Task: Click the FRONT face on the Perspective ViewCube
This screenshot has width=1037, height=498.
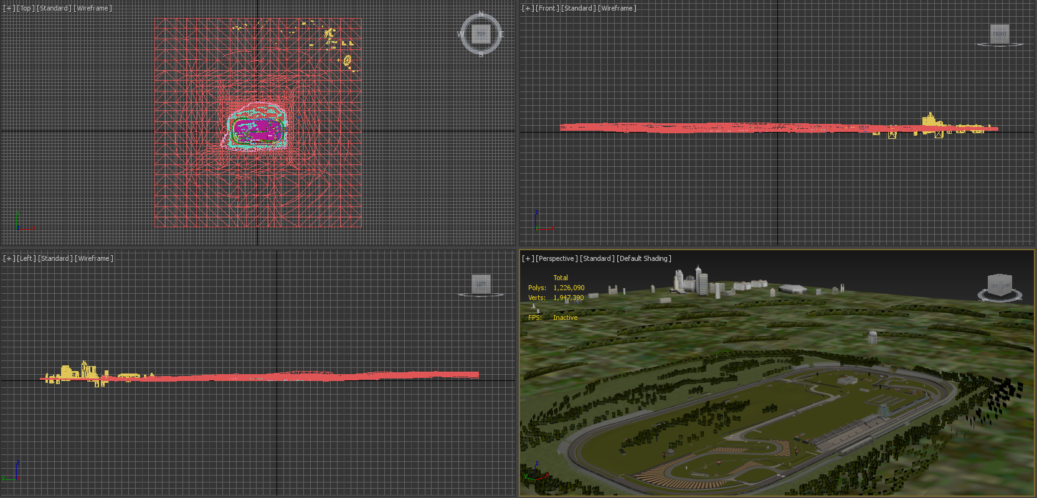Action: point(1007,286)
